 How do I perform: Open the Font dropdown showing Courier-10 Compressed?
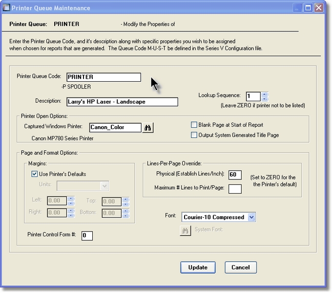[x=251, y=217]
